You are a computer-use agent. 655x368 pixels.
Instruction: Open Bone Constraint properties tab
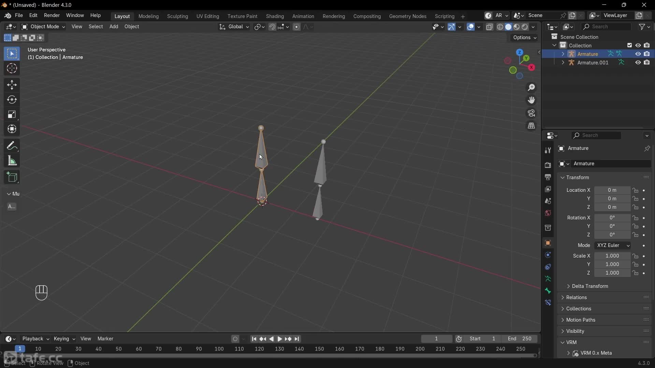tap(548, 303)
